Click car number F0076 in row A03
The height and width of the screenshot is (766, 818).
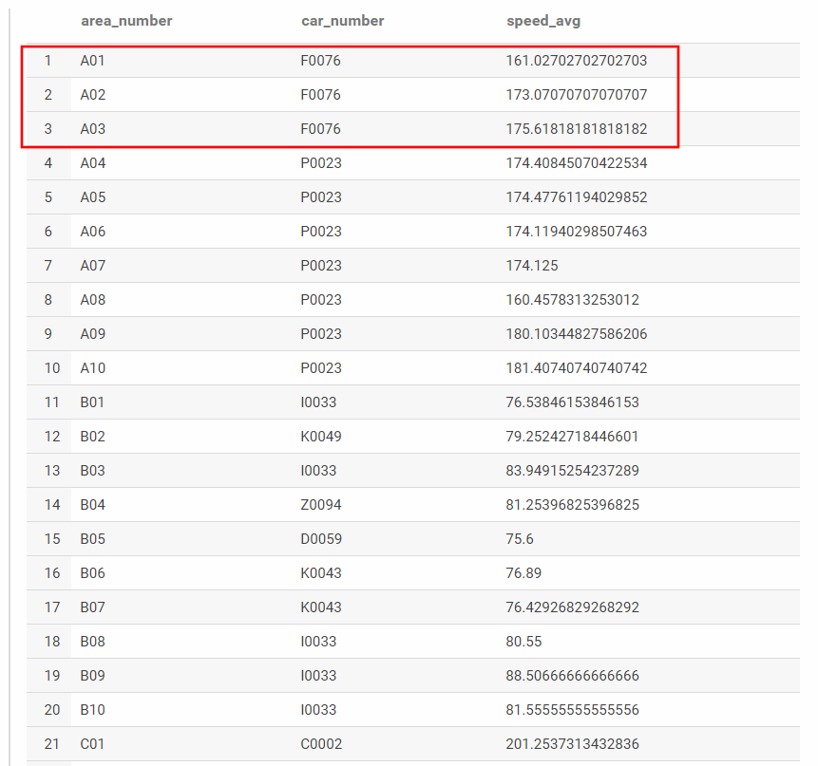(320, 129)
